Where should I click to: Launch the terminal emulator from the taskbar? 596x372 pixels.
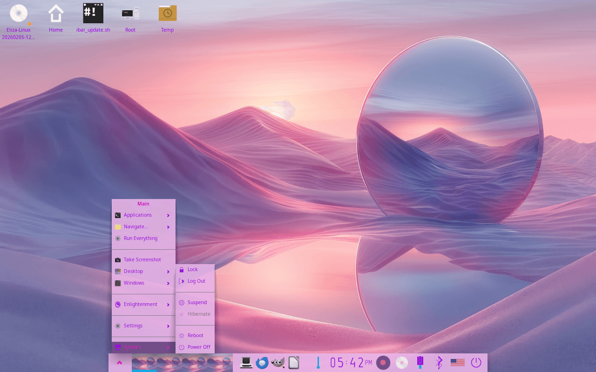coord(245,362)
